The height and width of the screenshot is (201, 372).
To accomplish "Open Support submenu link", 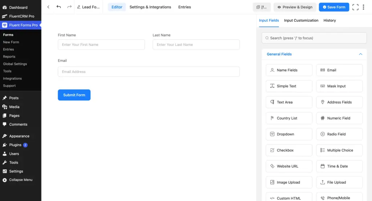I will coord(9,85).
